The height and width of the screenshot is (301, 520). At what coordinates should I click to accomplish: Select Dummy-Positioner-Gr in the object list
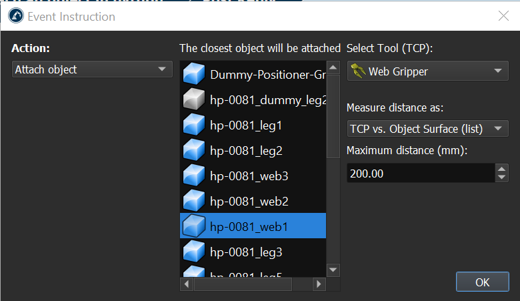click(x=253, y=74)
